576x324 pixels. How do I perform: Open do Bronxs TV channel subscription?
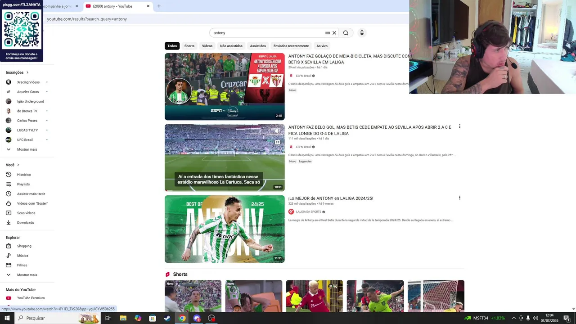tap(27, 111)
